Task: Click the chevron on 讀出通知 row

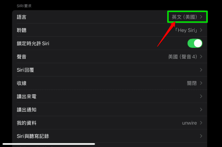Action: (x=201, y=110)
